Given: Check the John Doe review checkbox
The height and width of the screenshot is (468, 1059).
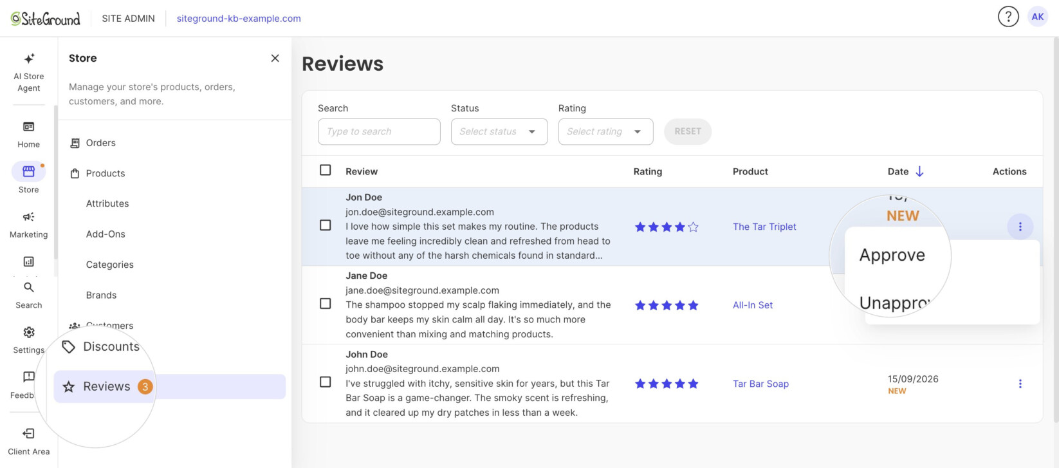Looking at the screenshot, I should [326, 382].
